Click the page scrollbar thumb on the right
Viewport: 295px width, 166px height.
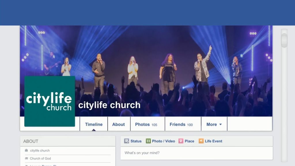(x=284, y=40)
